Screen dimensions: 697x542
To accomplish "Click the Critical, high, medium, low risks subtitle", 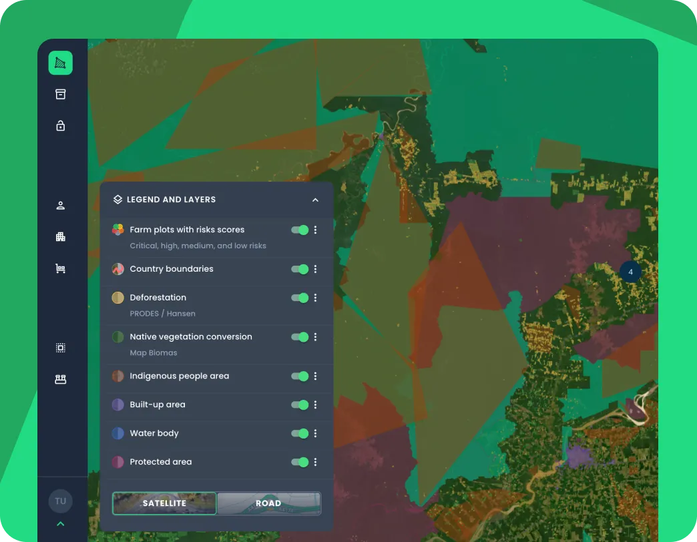I will [x=198, y=246].
